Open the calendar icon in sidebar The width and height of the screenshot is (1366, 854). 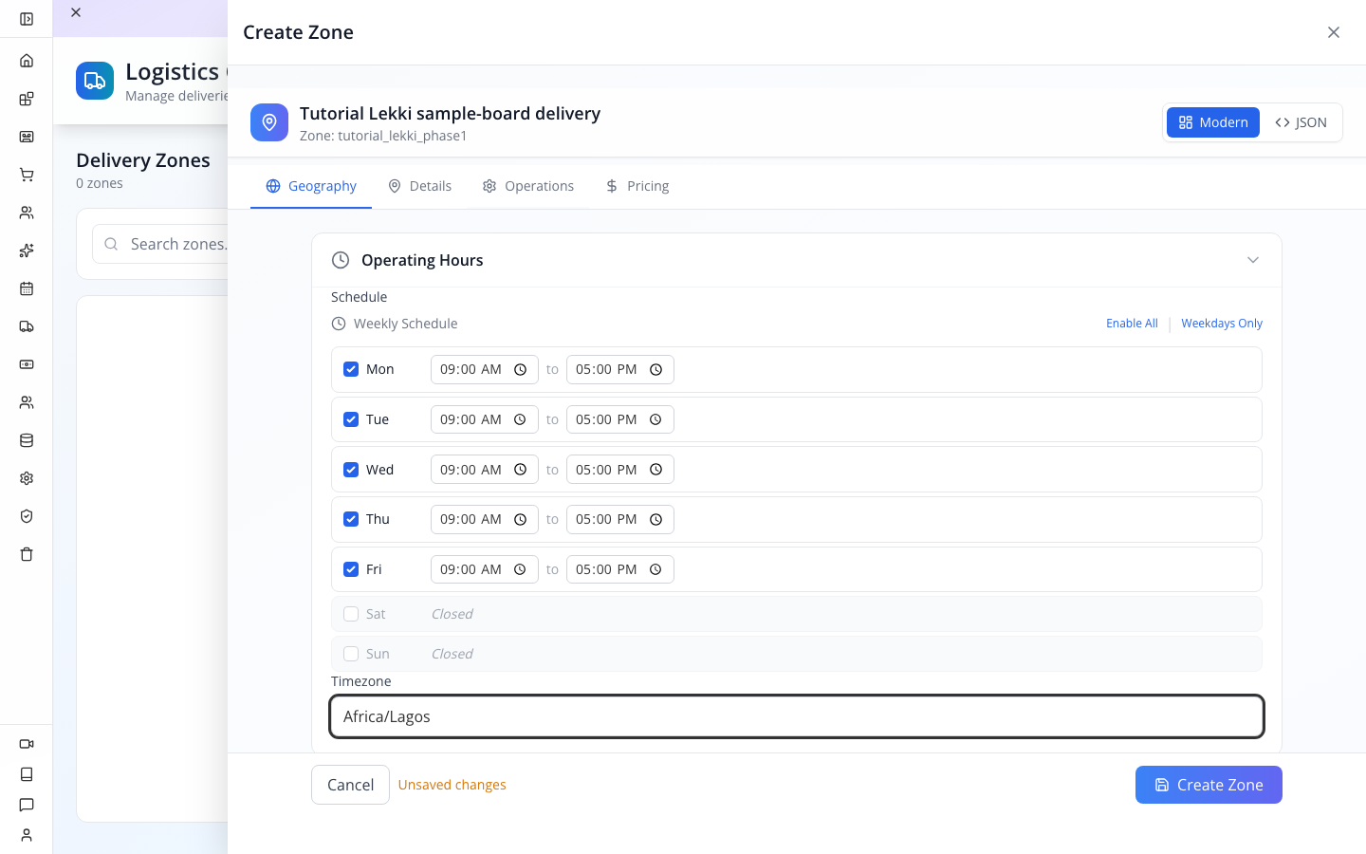tap(27, 288)
